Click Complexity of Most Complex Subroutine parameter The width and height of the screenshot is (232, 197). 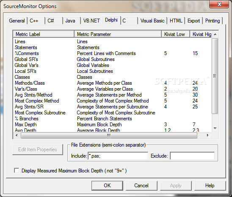[x=116, y=113]
